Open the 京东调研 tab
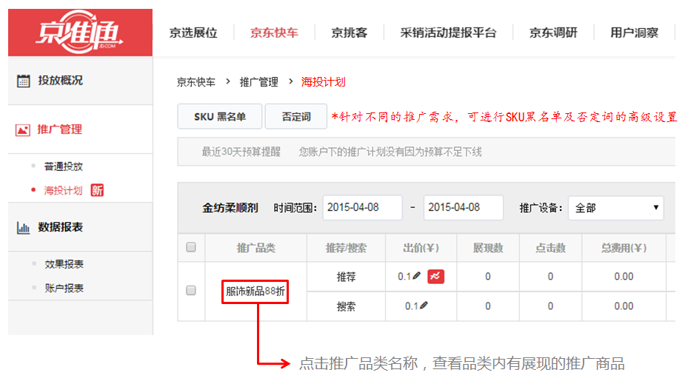The width and height of the screenshot is (685, 381). 553,33
